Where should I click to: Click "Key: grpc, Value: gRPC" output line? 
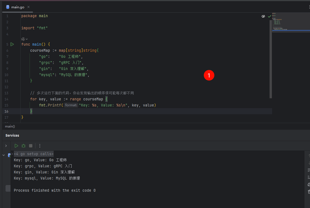tap(43, 166)
